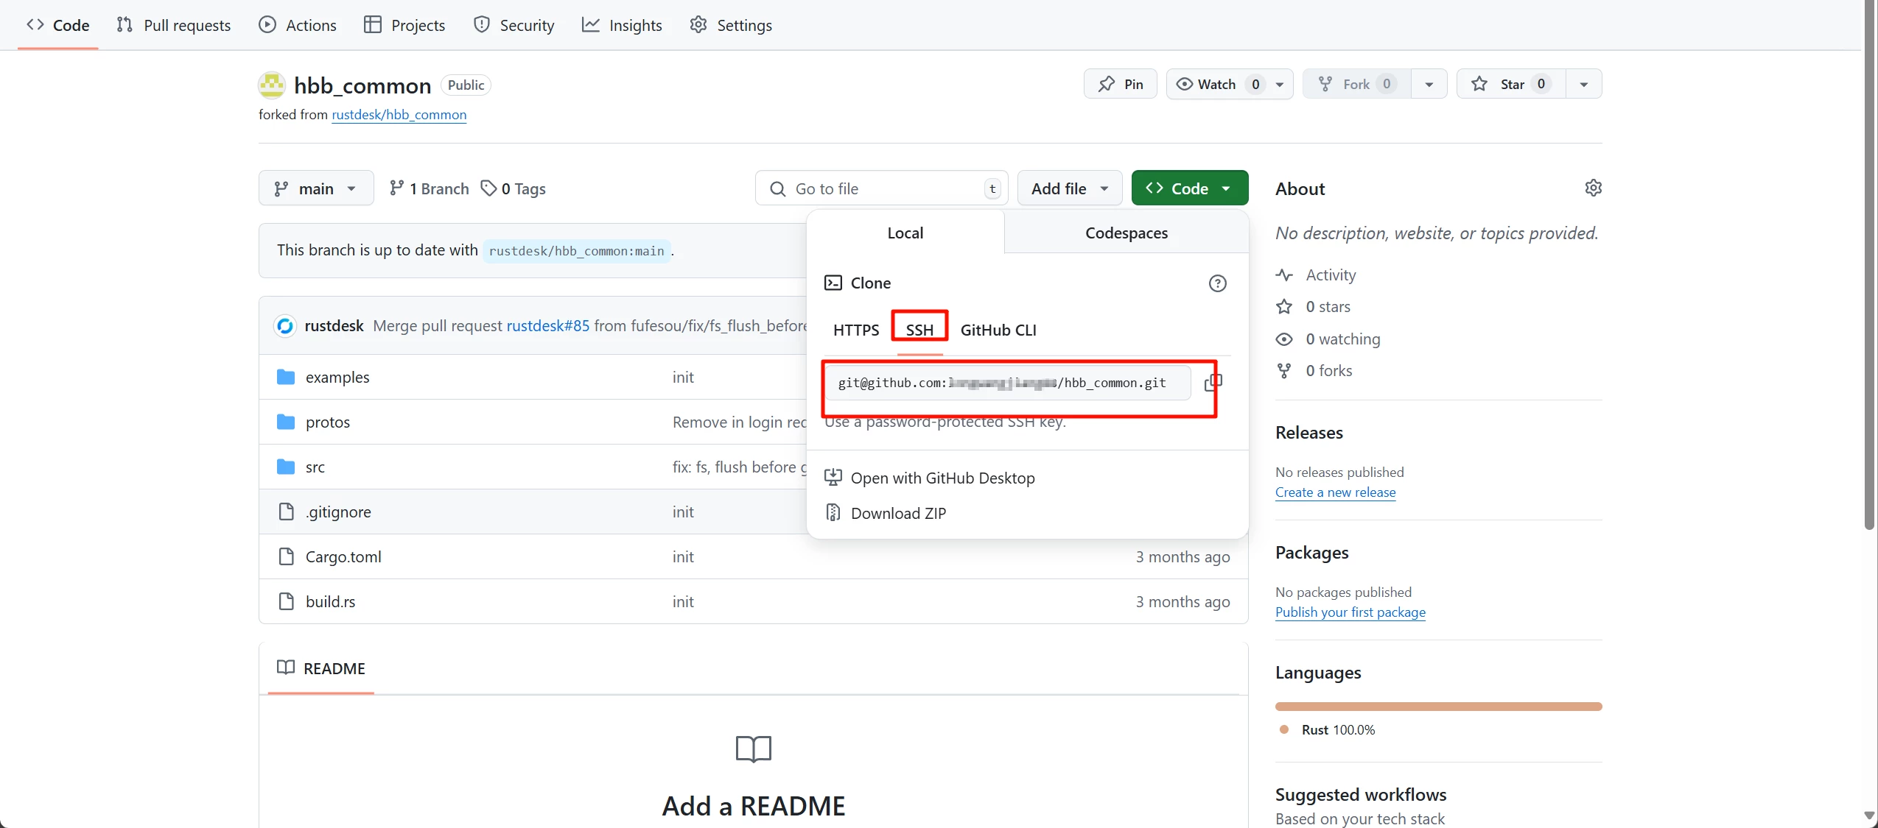Switch clone protocol to HTTPS
This screenshot has width=1878, height=828.
[855, 330]
